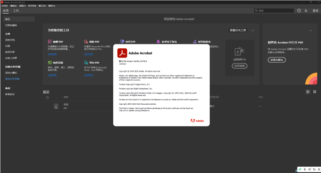Open the notifications bell icon
This screenshot has height=173, width=321.
306,11
